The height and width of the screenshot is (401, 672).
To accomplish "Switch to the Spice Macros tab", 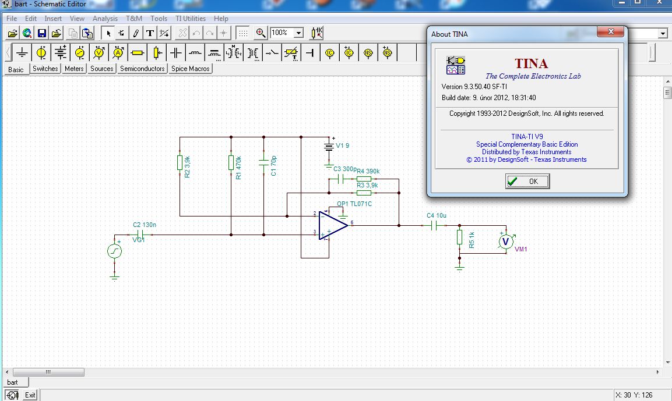I will (x=190, y=69).
